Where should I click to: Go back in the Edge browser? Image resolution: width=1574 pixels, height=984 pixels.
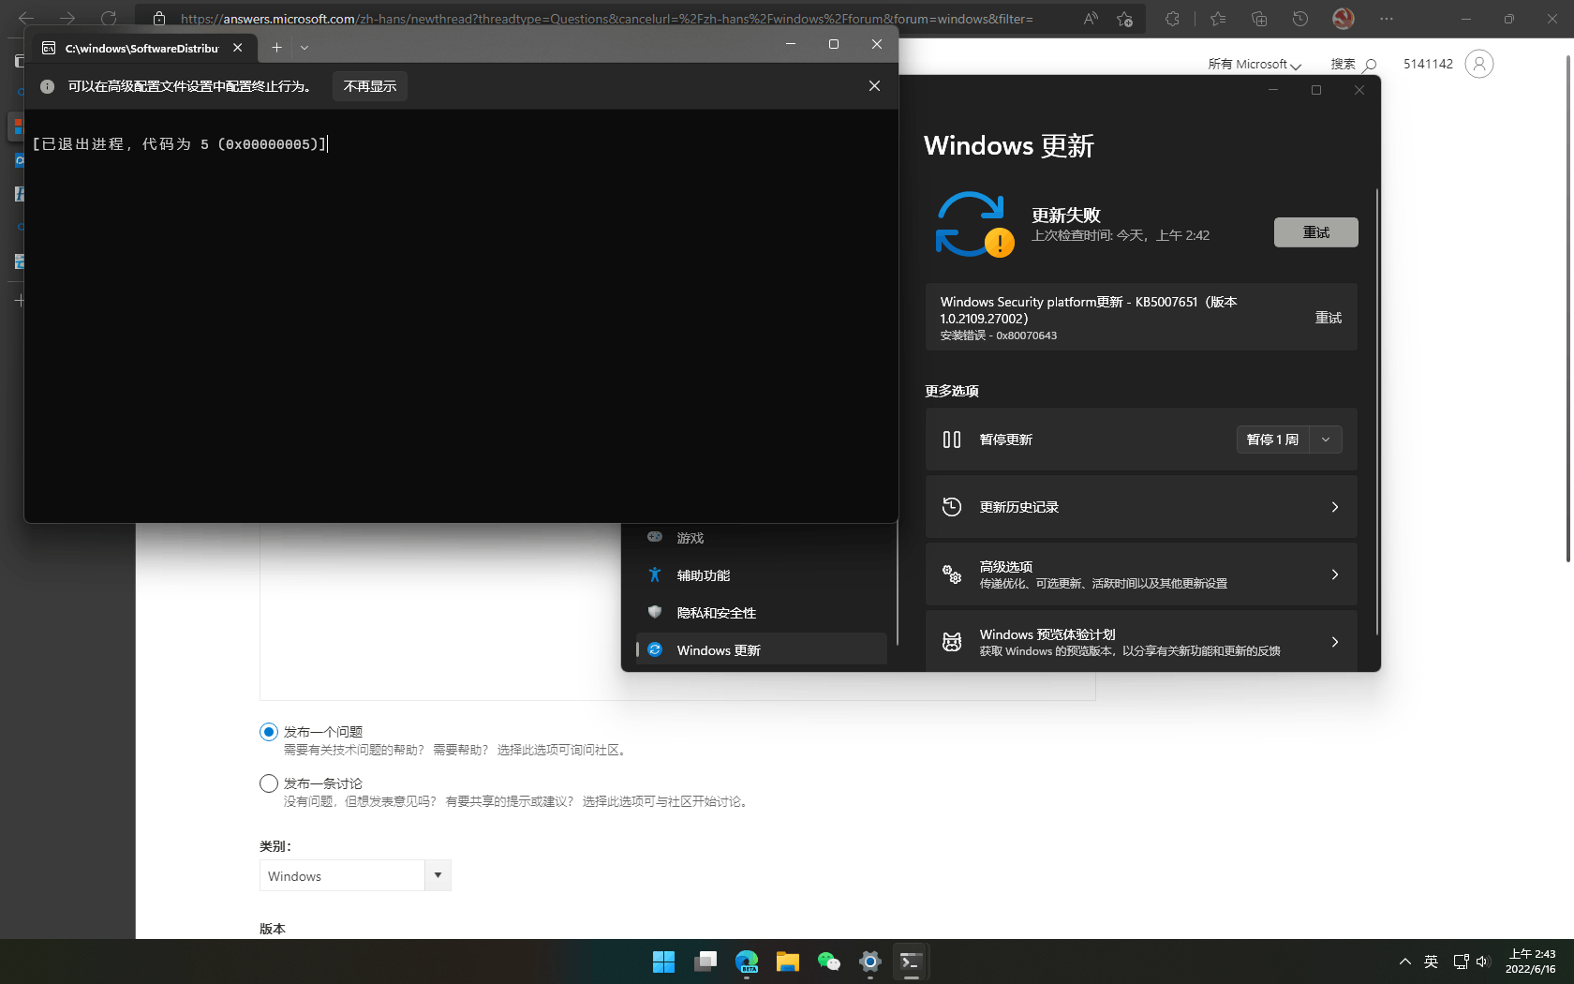[x=26, y=19]
